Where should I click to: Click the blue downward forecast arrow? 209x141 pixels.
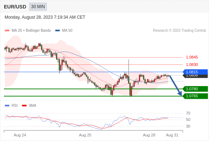[176, 86]
